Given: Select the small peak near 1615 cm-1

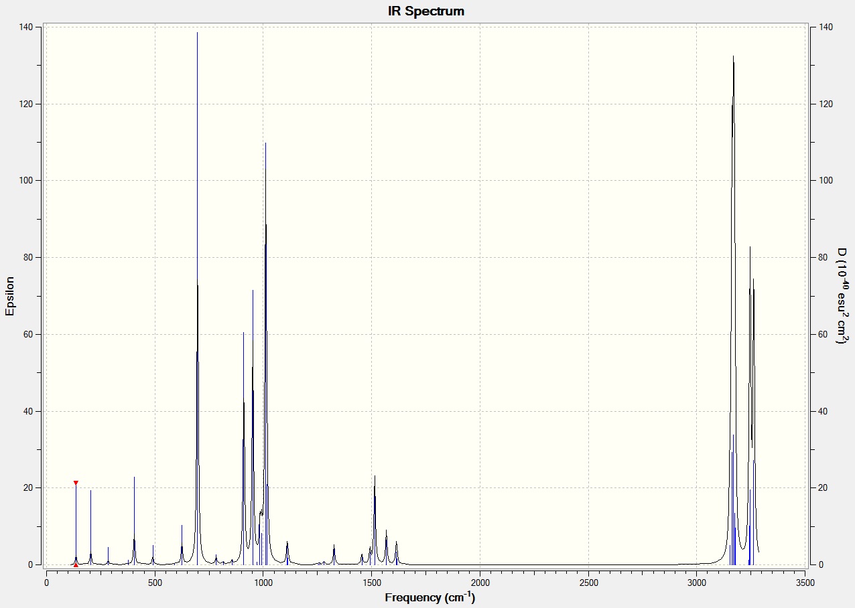Looking at the screenshot, I should click(x=396, y=553).
